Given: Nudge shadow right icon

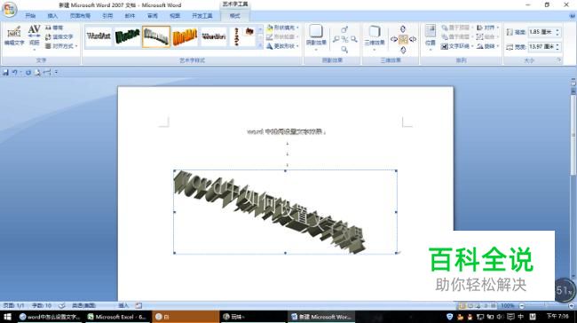Looking at the screenshot, I should click(x=353, y=39).
